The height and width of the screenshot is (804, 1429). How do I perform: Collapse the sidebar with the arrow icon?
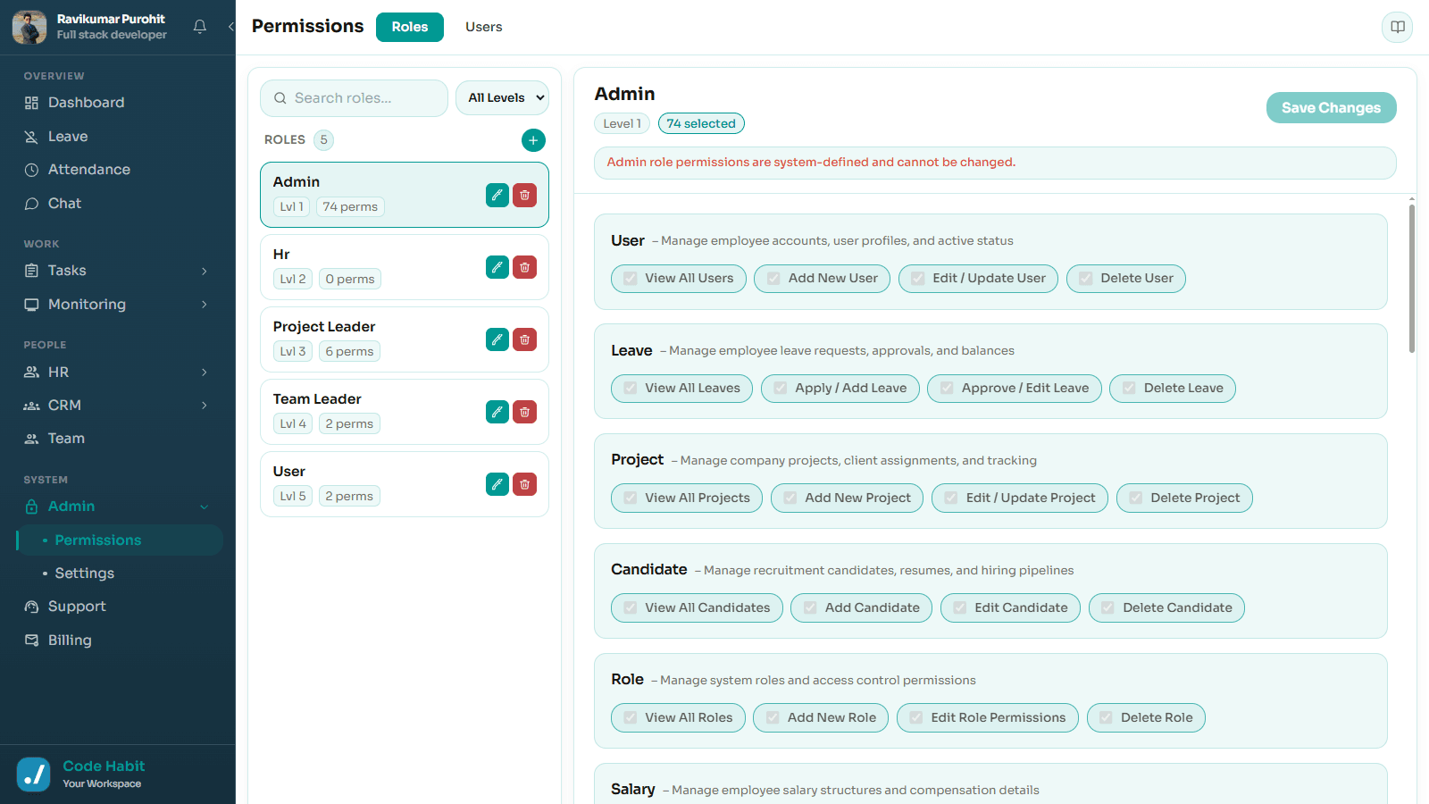point(231,27)
